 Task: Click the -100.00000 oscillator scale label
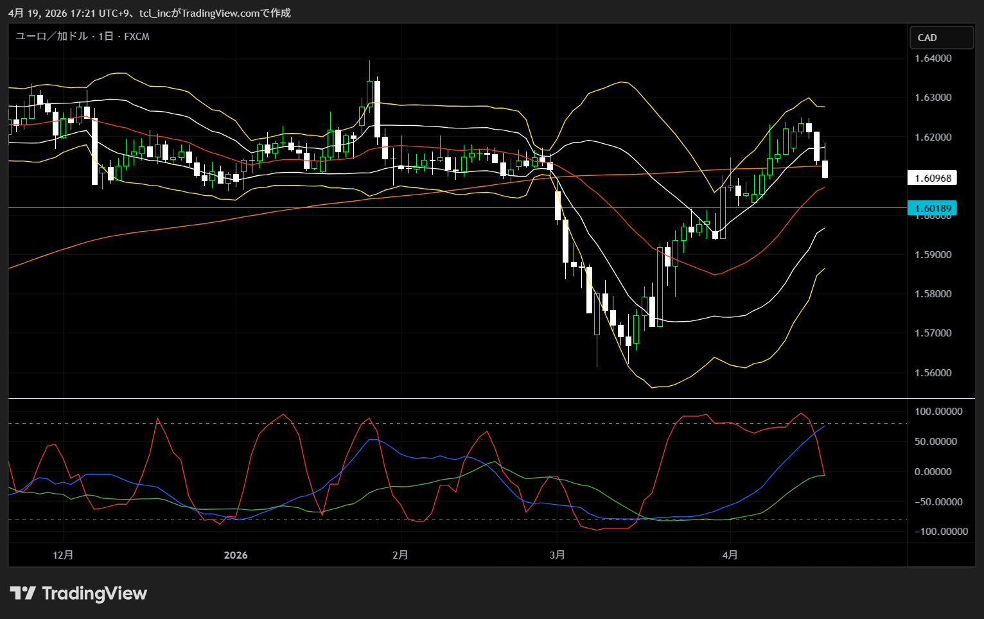[x=940, y=532]
